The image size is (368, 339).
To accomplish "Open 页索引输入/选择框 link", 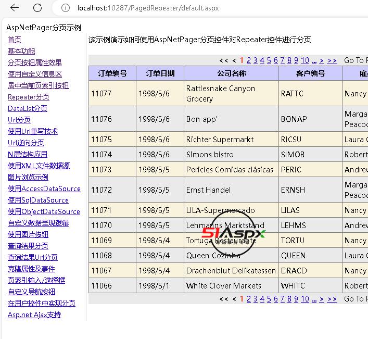I will (x=36, y=280).
